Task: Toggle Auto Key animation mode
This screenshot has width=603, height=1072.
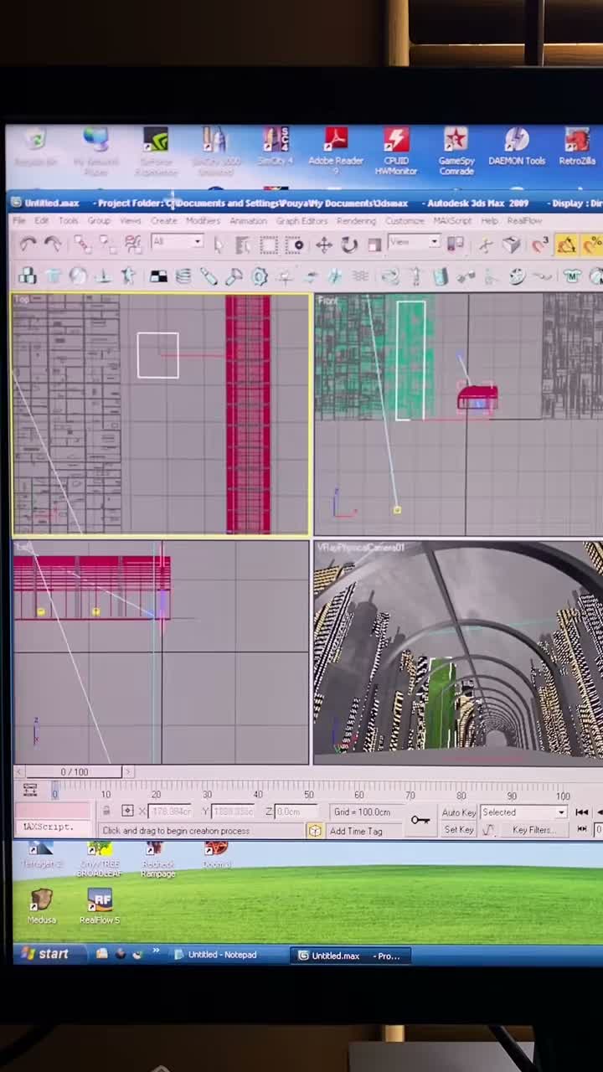Action: 458,812
